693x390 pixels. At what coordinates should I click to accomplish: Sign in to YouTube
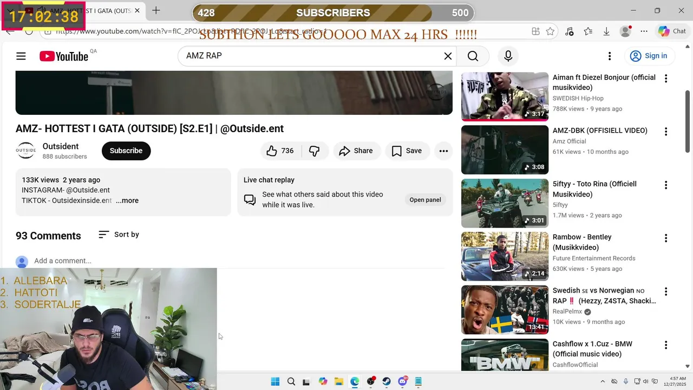point(649,56)
